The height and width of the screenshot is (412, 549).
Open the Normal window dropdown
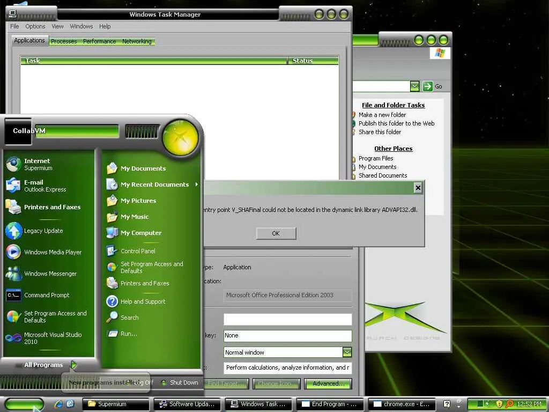point(347,352)
